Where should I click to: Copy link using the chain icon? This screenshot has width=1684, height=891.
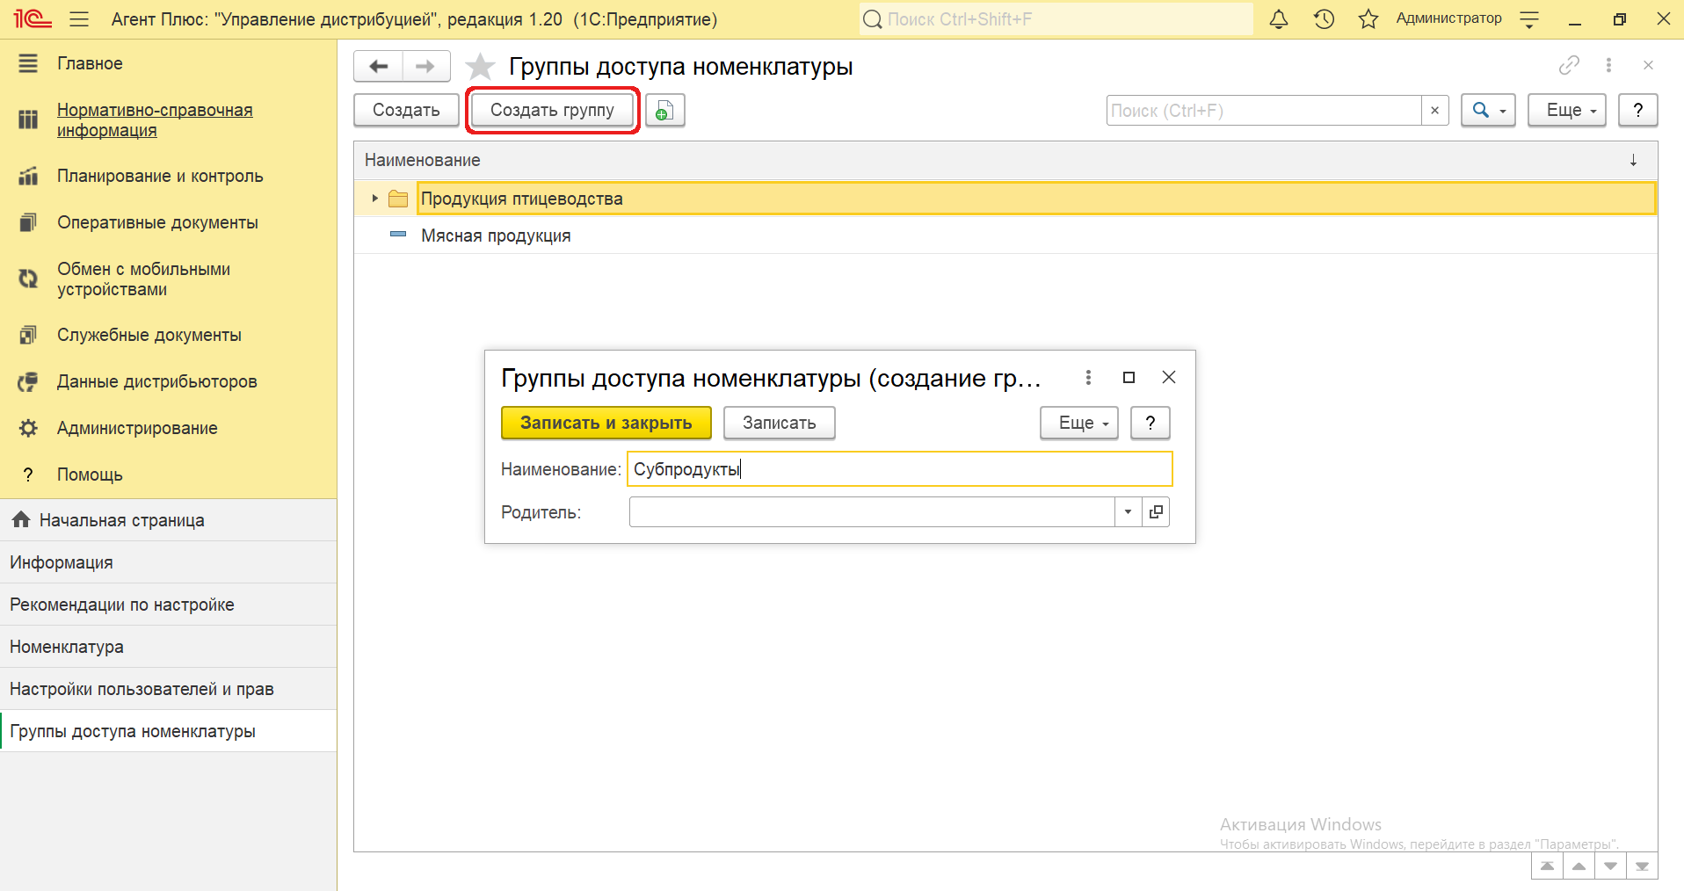click(1569, 65)
